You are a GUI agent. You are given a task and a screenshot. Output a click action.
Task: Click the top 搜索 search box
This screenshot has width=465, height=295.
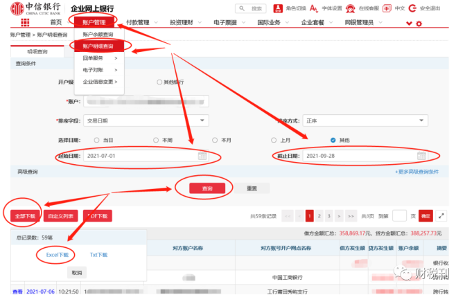[251, 8]
